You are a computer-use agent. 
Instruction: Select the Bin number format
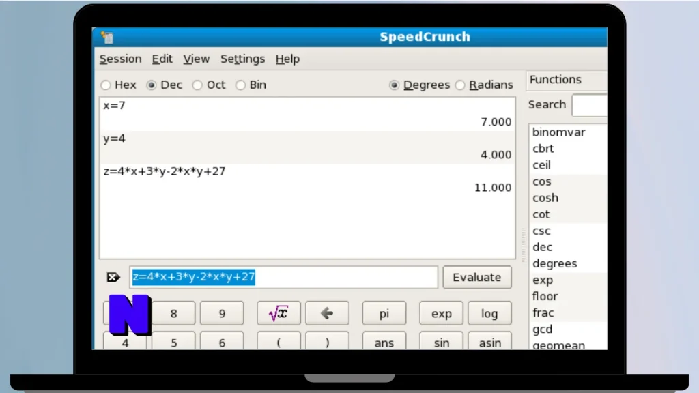251,85
